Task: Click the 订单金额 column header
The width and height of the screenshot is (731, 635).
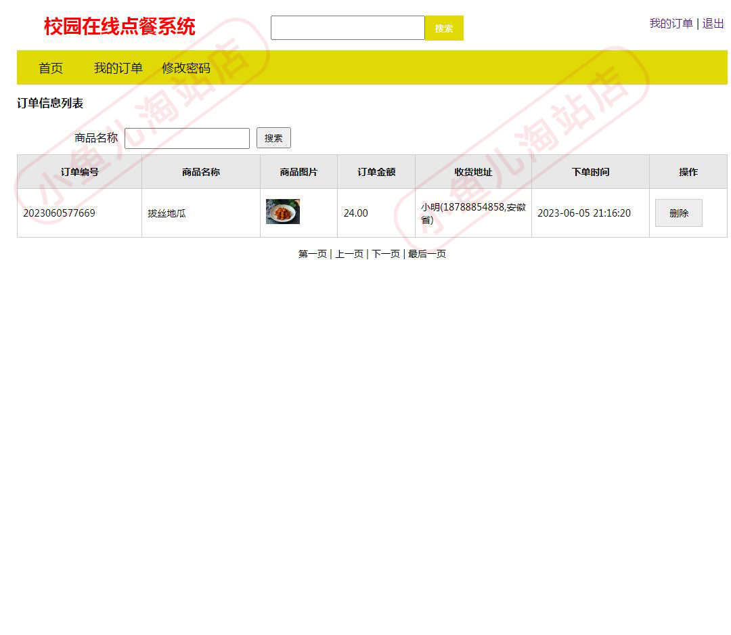Action: point(376,172)
